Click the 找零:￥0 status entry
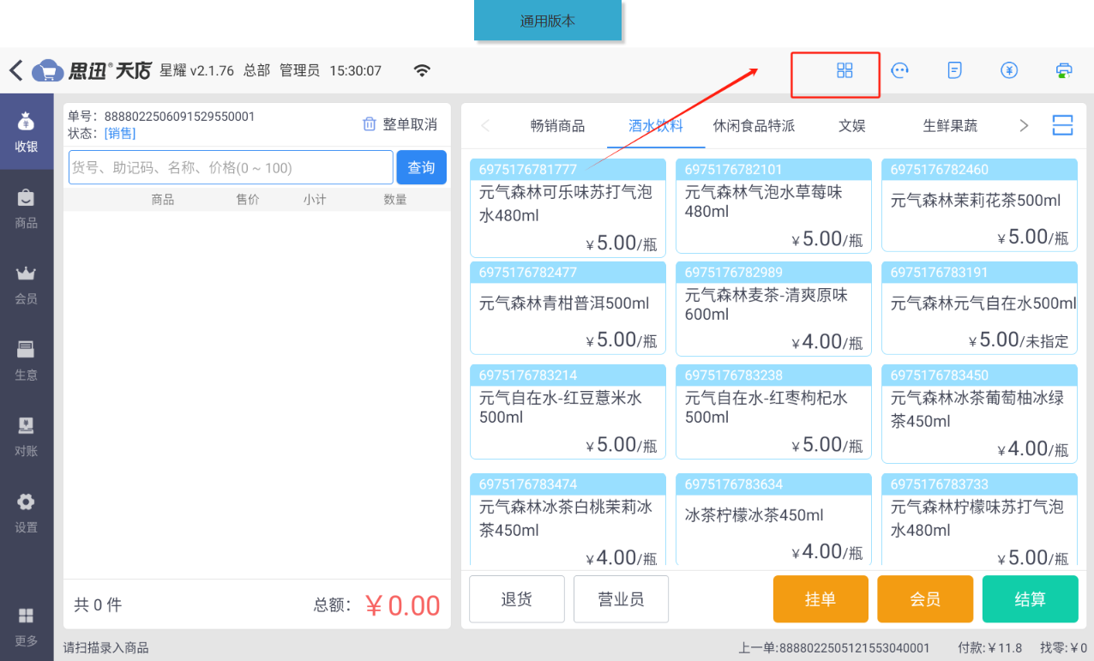Screen dimensions: 1094x661 [1063, 648]
